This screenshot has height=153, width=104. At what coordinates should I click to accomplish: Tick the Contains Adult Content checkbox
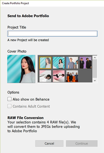pyautogui.click(x=9, y=106)
